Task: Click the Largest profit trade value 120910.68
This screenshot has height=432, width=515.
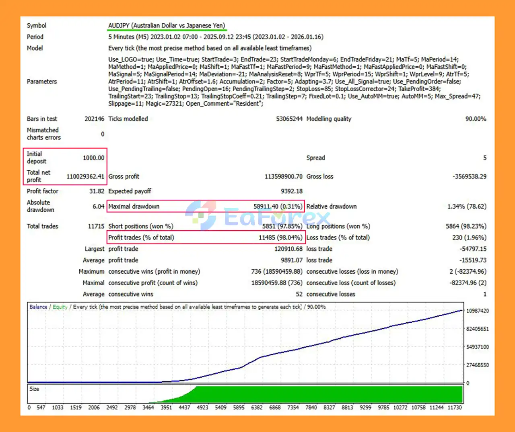Action: pyautogui.click(x=288, y=249)
